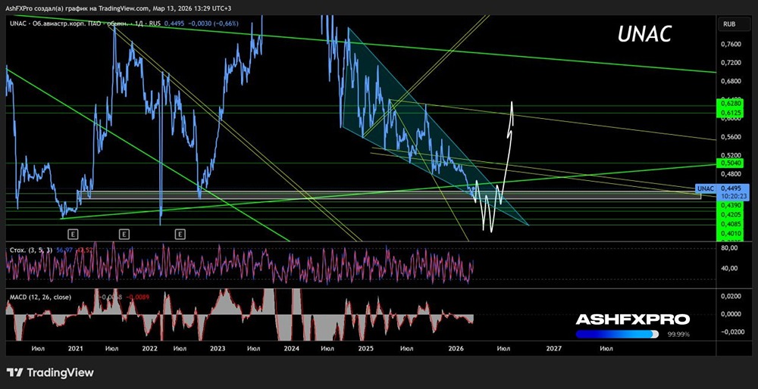Click the 0,6125 green price label
Screen dimensions: 758x389
point(730,112)
